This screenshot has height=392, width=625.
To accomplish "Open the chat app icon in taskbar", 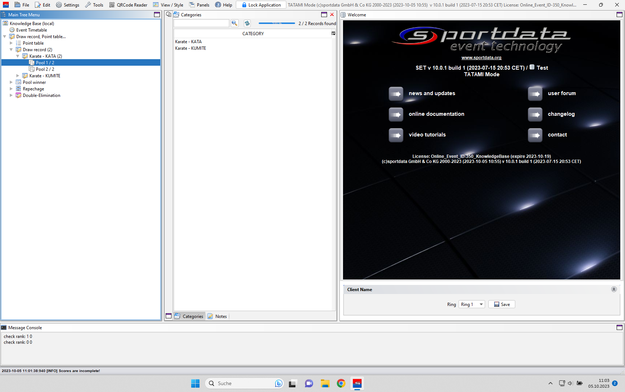I will pos(309,383).
